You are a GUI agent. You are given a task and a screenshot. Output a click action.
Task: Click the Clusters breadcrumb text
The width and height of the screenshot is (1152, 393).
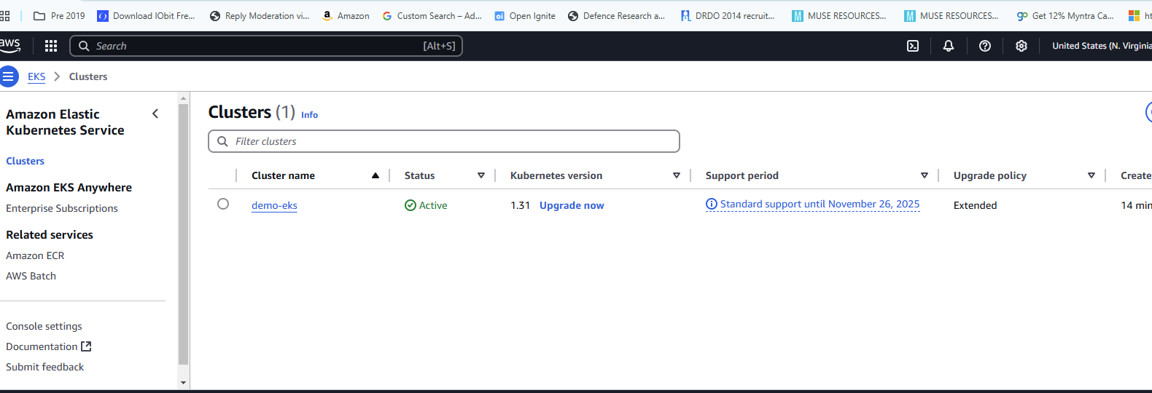click(x=88, y=76)
